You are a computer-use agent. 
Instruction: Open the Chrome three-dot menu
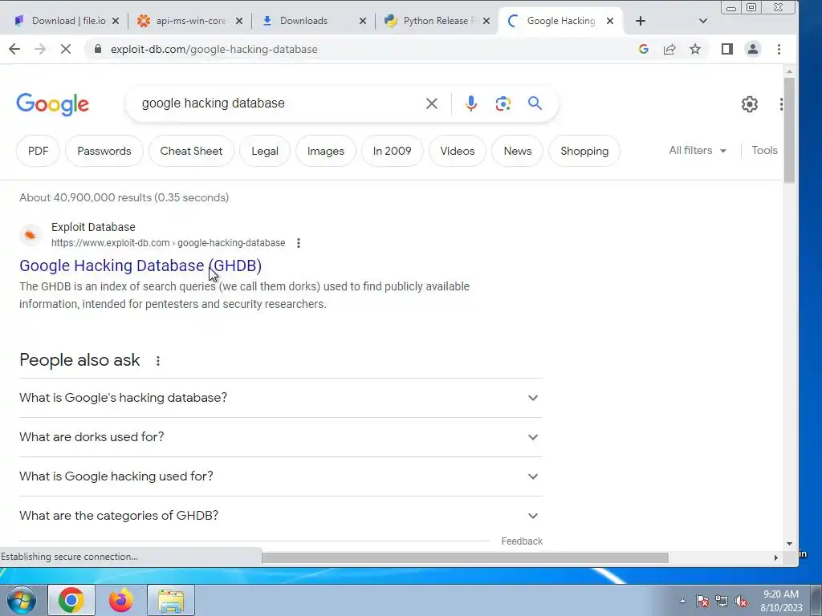pyautogui.click(x=779, y=49)
